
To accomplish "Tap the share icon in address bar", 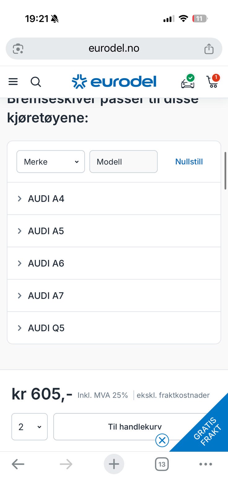I will (x=209, y=49).
